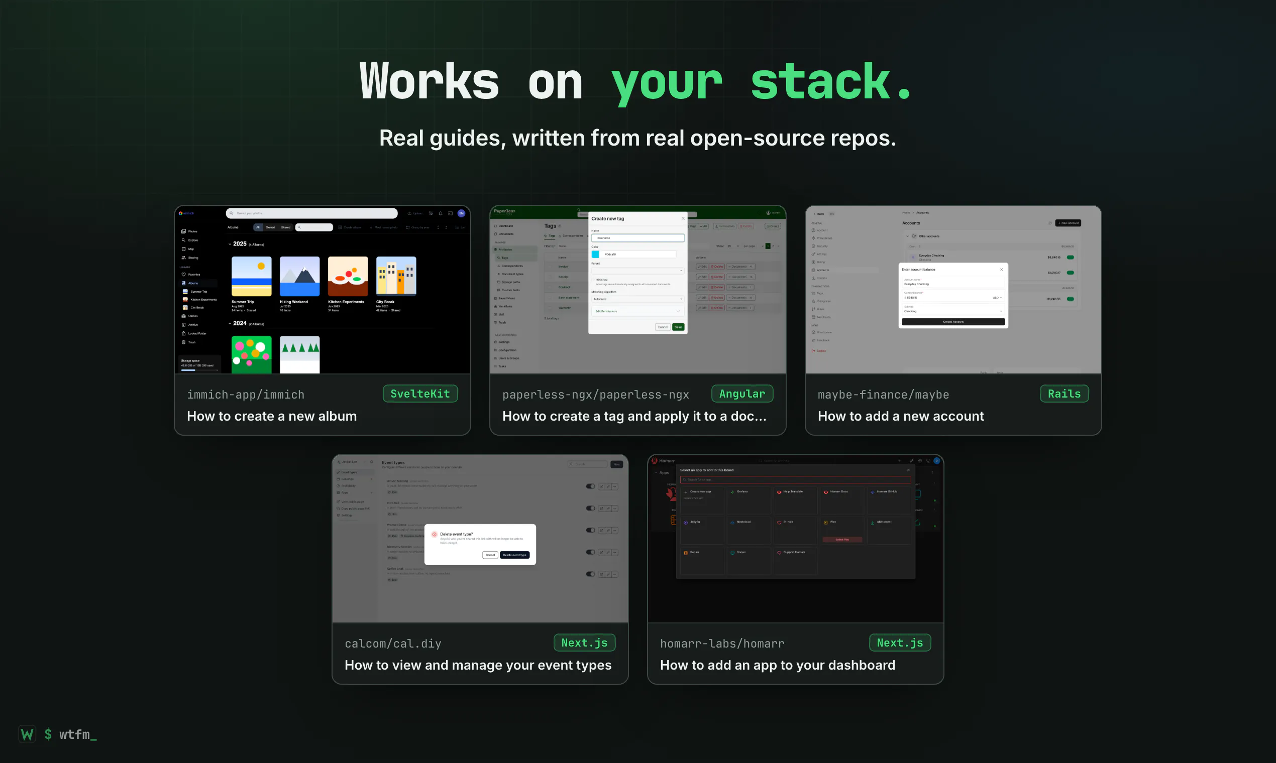Screen dimensions: 1276x763
Task: Click the refresh icon beside New account
Action: pos(1049,223)
